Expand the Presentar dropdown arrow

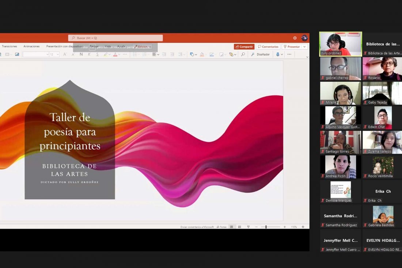[305, 46]
